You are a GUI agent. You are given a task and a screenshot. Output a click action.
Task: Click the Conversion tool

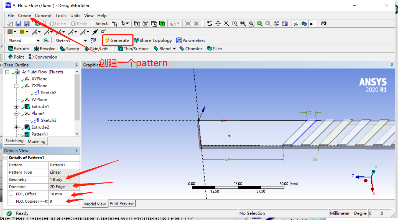pyautogui.click(x=43, y=57)
